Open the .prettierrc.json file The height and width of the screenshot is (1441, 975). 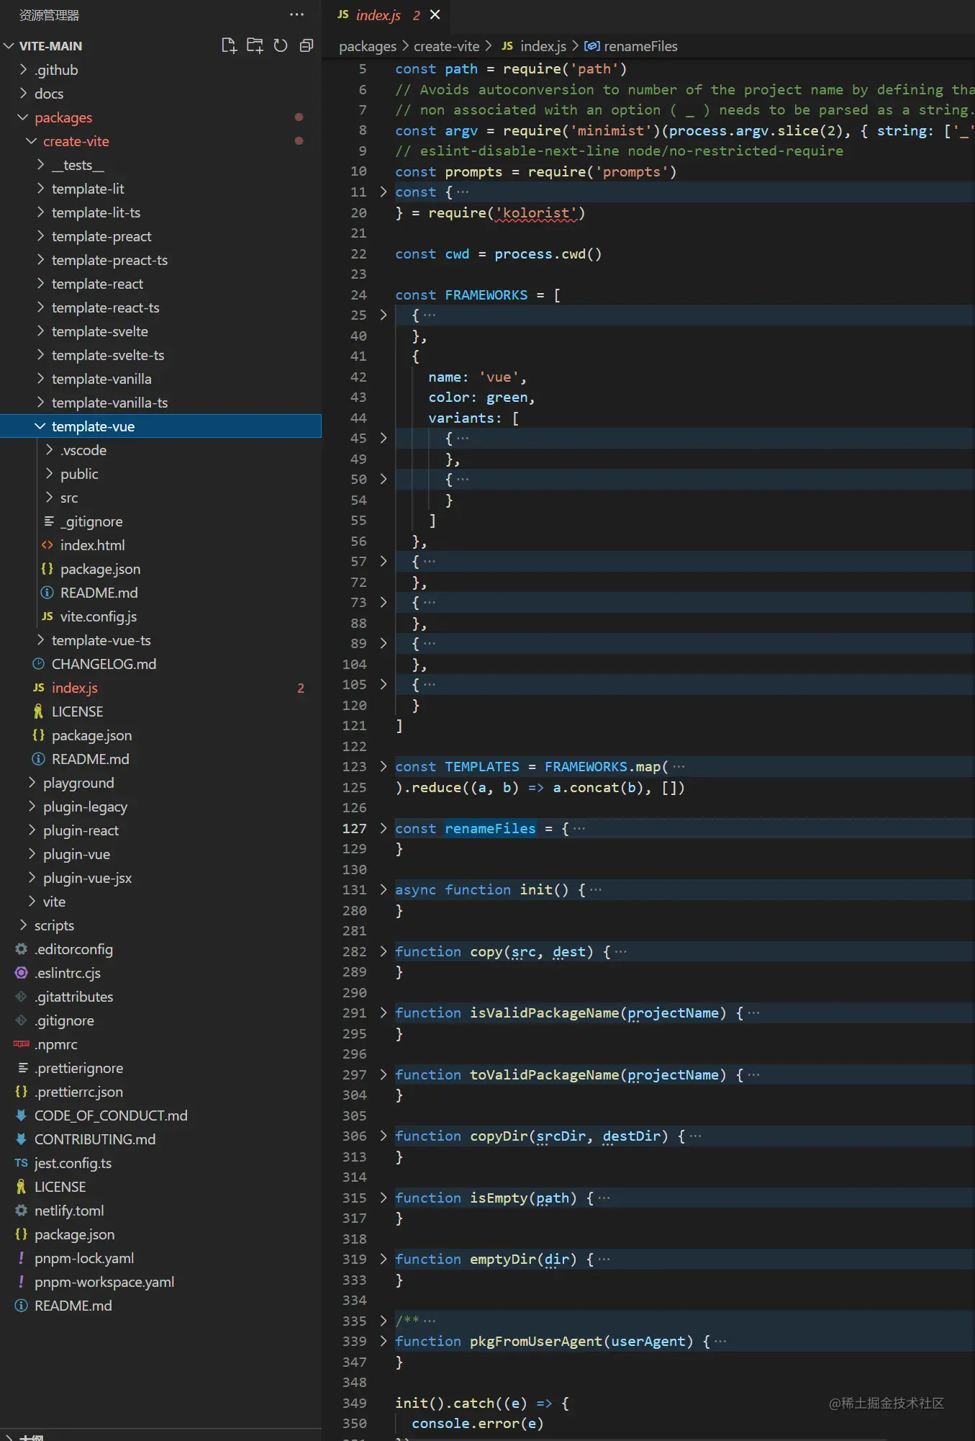[x=160, y=1092]
